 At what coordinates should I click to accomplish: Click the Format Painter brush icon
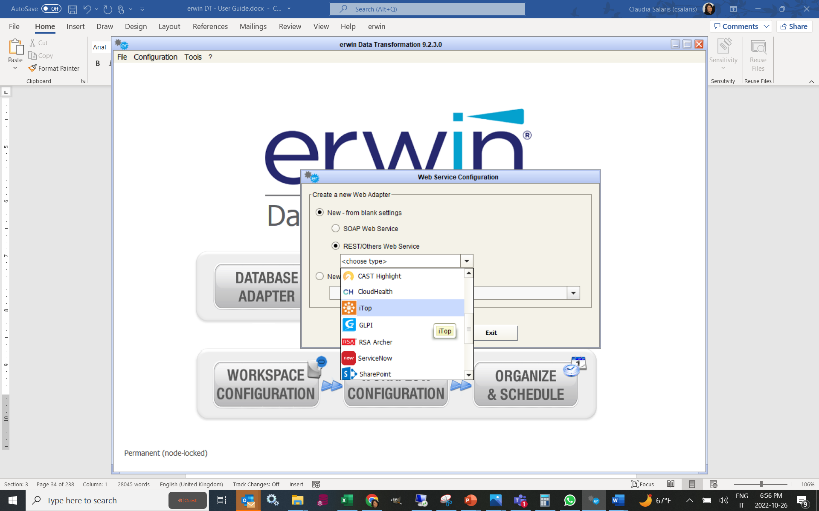[33, 68]
